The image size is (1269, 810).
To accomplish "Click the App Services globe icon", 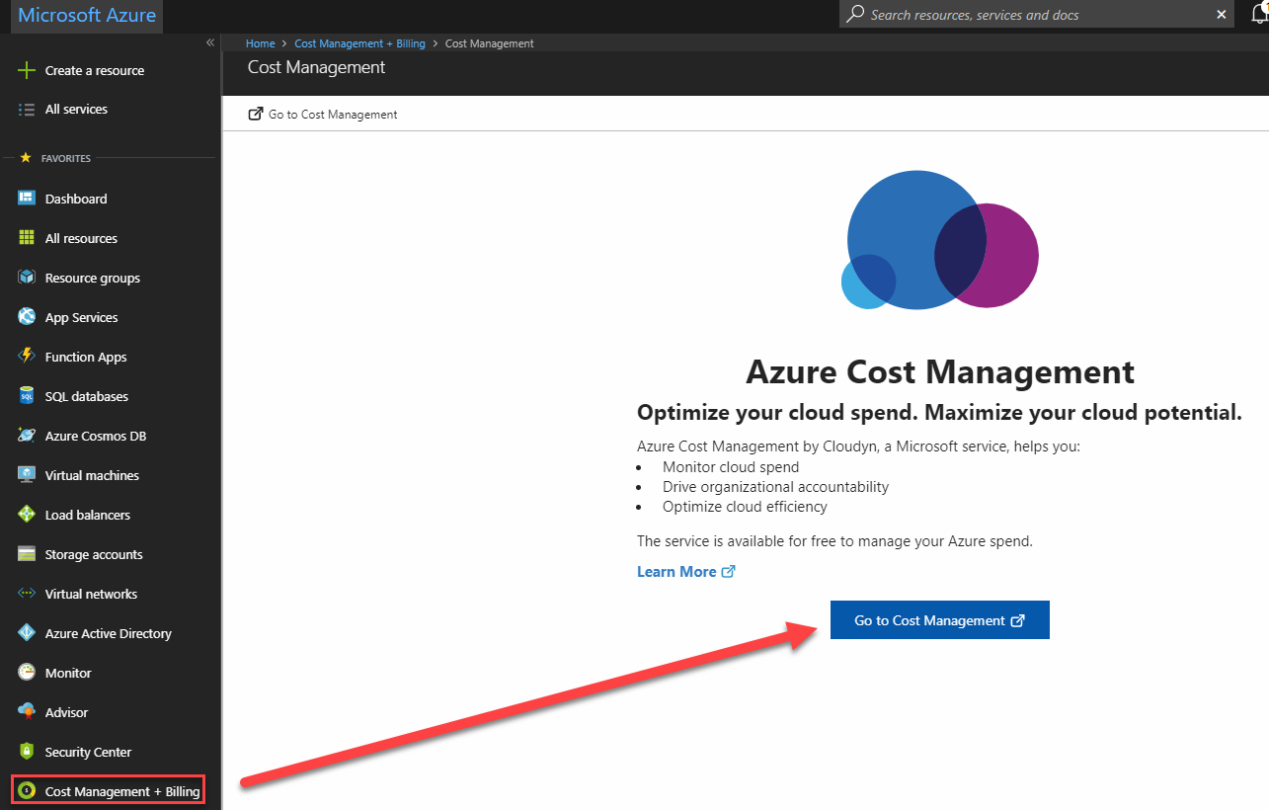I will [27, 317].
